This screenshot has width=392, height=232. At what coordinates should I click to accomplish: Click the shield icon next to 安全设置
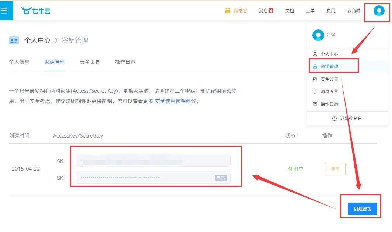click(315, 79)
